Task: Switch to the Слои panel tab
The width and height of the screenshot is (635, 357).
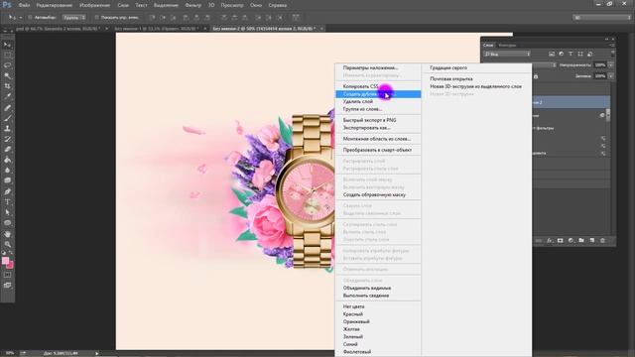Action: 488,45
